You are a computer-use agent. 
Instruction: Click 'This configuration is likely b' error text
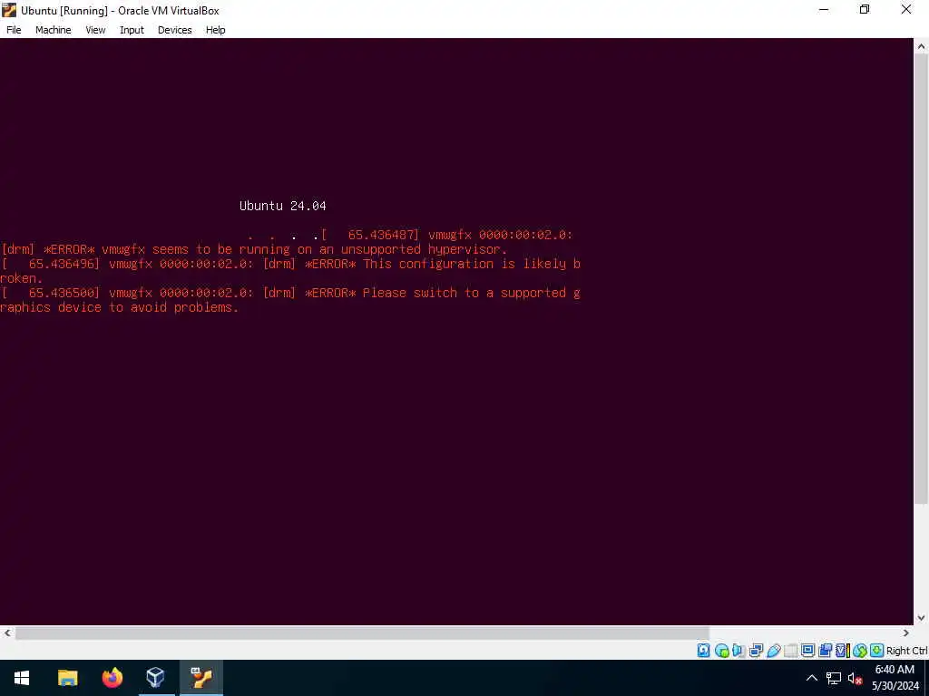point(472,264)
